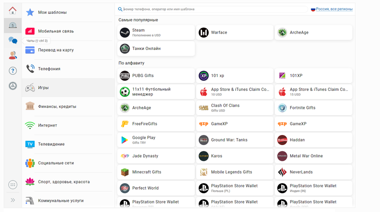Select App Store & iTunes 10 USD
Screen dimensions: 380x212
[234, 92]
